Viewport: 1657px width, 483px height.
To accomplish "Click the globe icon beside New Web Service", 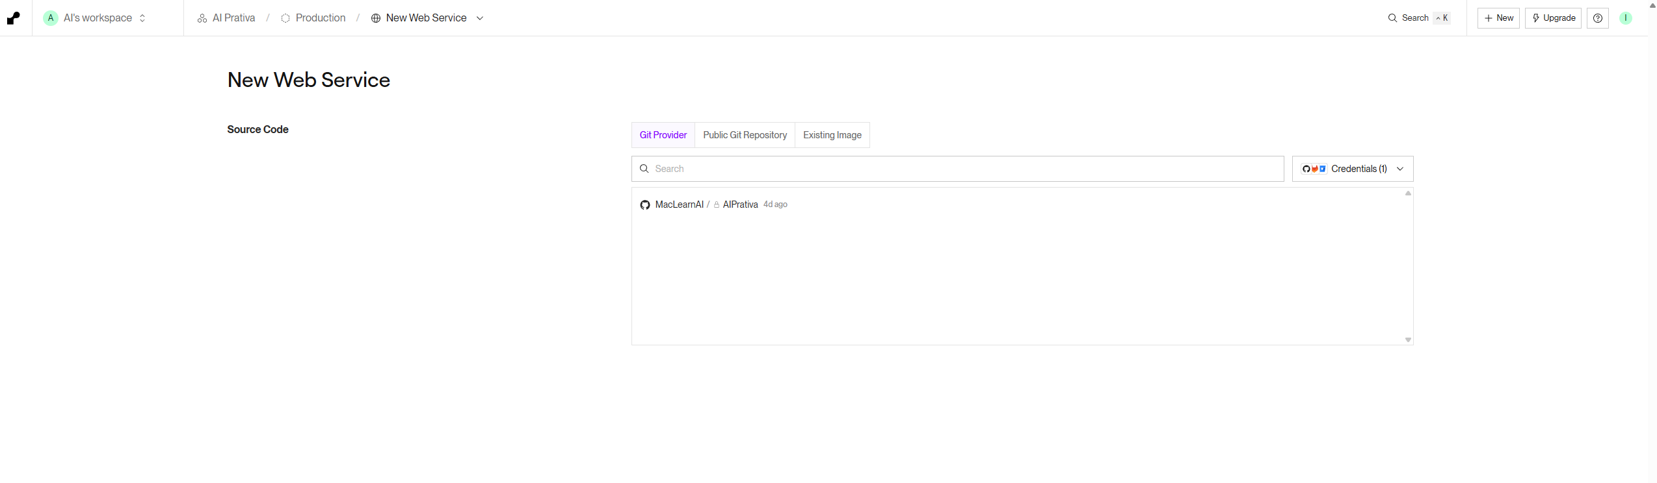I will pos(375,18).
